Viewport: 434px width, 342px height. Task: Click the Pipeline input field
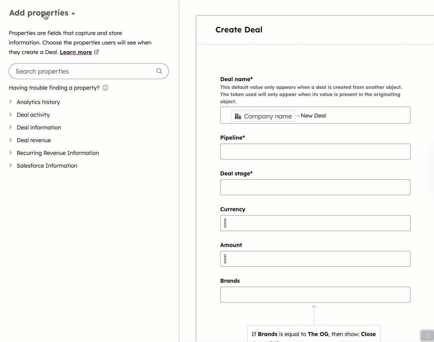pos(315,152)
